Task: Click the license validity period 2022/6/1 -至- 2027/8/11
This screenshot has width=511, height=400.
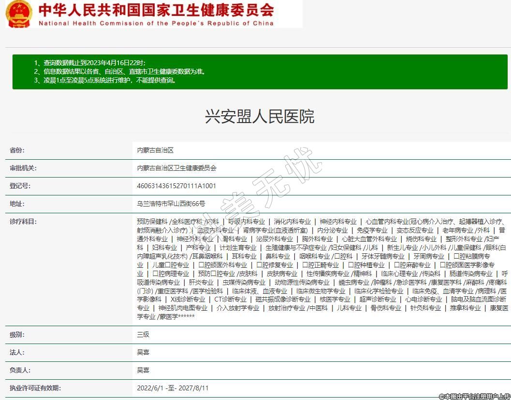Action: point(173,388)
